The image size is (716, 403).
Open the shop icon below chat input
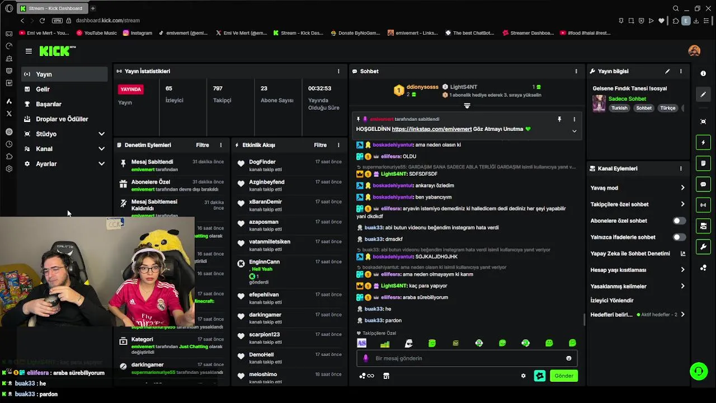[386, 376]
